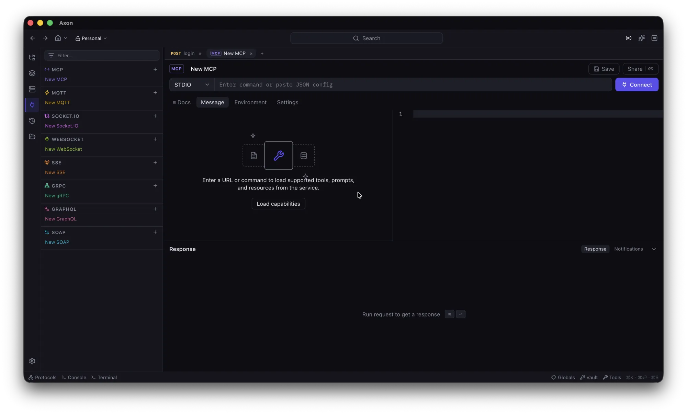Switch to the Settings tab
Image resolution: width=687 pixels, height=414 pixels.
click(x=288, y=102)
